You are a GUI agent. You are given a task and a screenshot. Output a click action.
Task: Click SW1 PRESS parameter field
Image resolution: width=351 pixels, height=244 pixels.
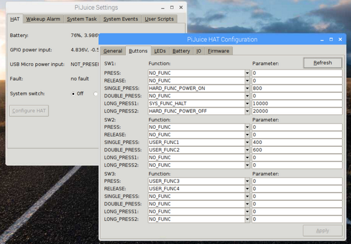pyautogui.click(x=297, y=73)
